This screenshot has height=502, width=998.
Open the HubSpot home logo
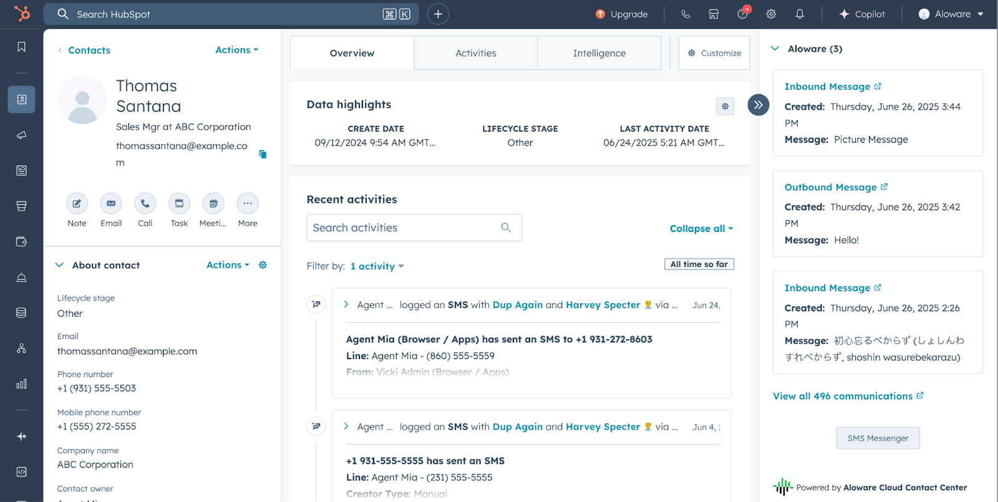[x=22, y=14]
